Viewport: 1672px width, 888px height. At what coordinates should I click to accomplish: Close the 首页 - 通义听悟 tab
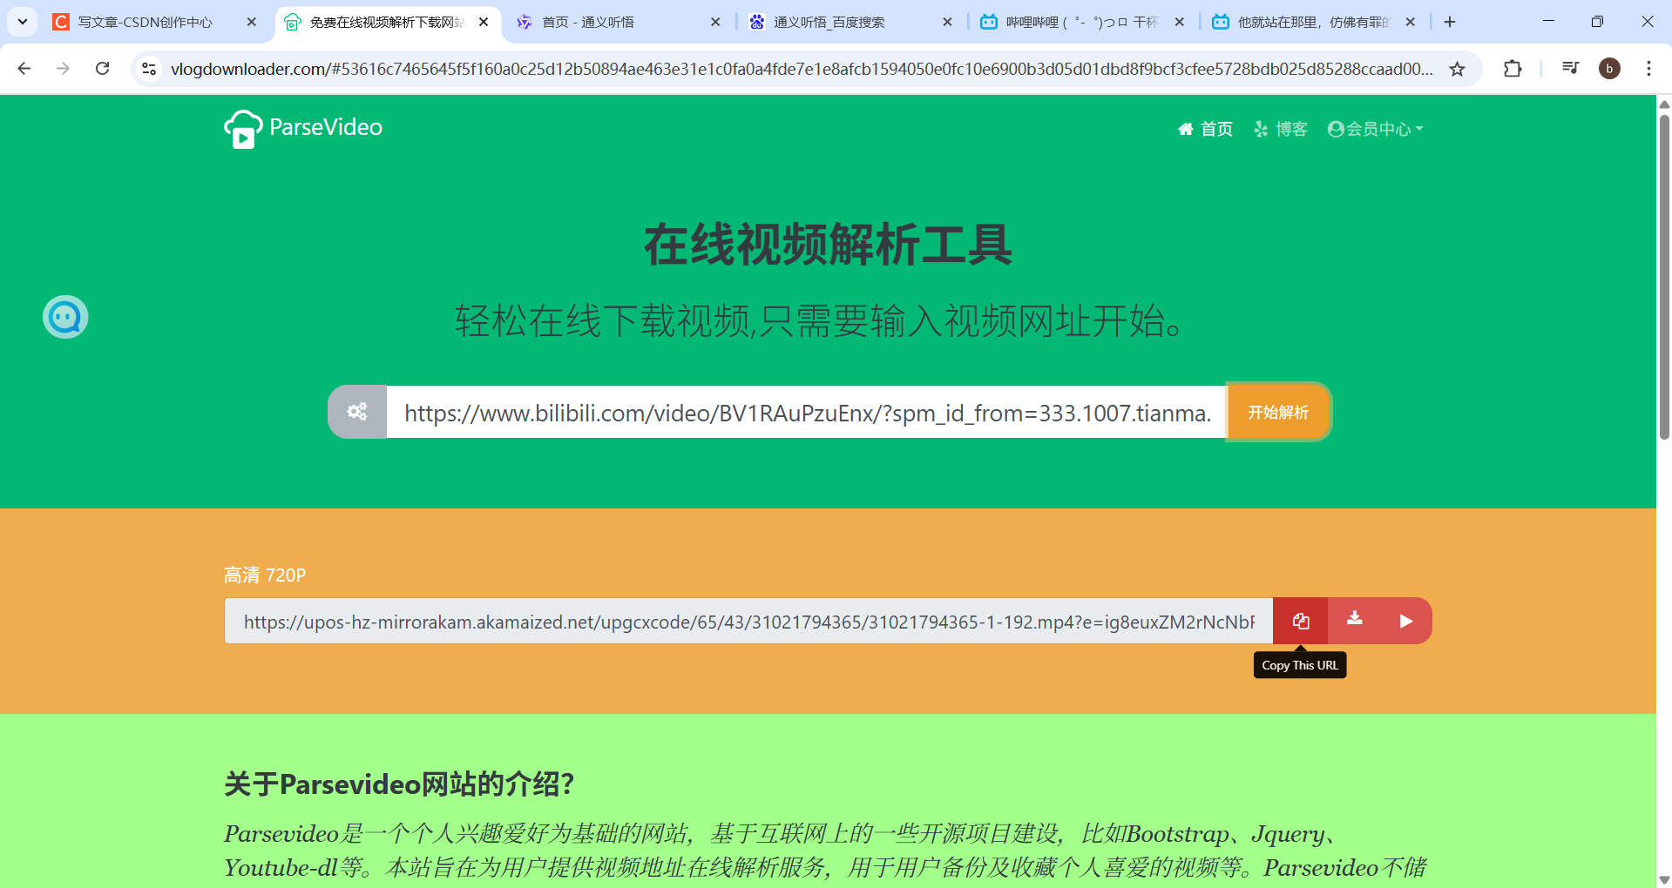[x=715, y=23]
